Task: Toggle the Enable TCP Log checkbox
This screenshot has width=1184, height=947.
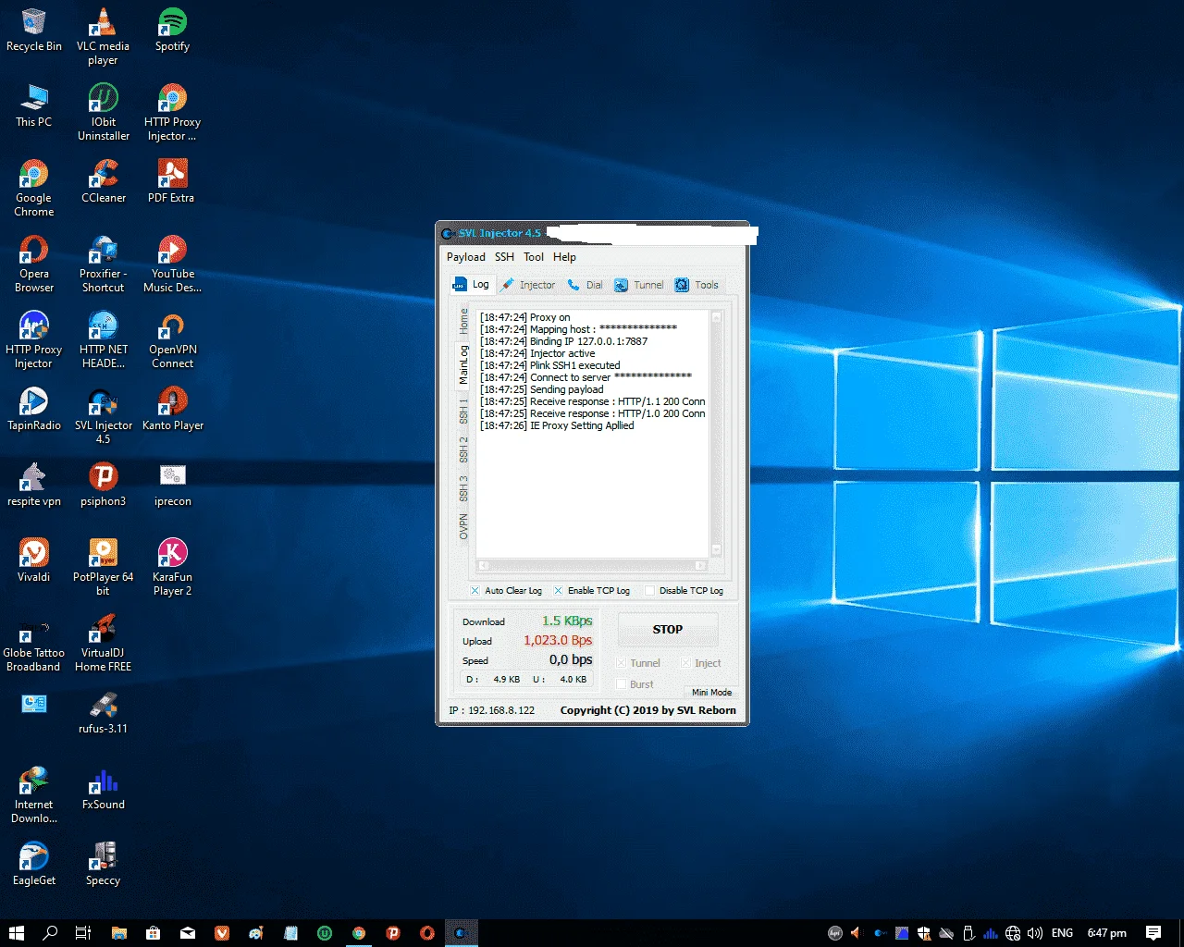Action: coord(558,591)
